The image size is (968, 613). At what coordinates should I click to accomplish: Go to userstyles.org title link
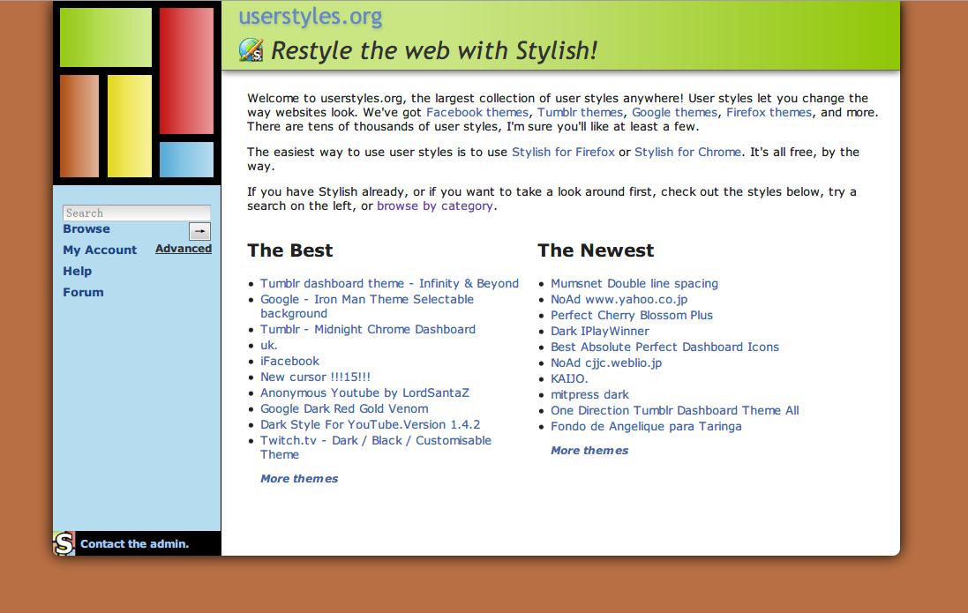pyautogui.click(x=311, y=16)
